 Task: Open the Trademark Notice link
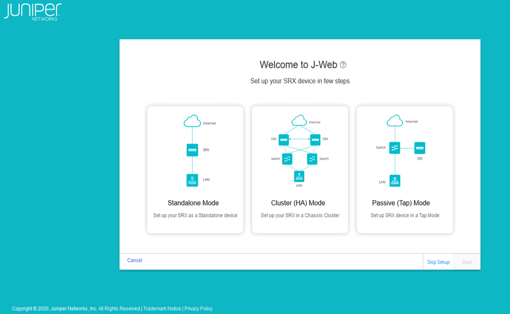162,309
